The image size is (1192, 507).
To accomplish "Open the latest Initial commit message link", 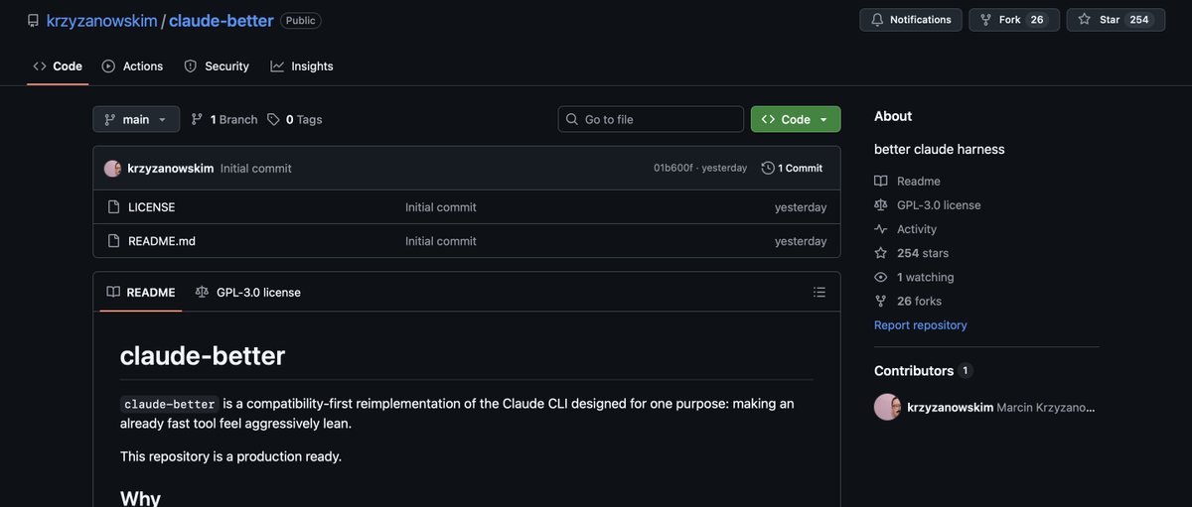I will point(256,169).
